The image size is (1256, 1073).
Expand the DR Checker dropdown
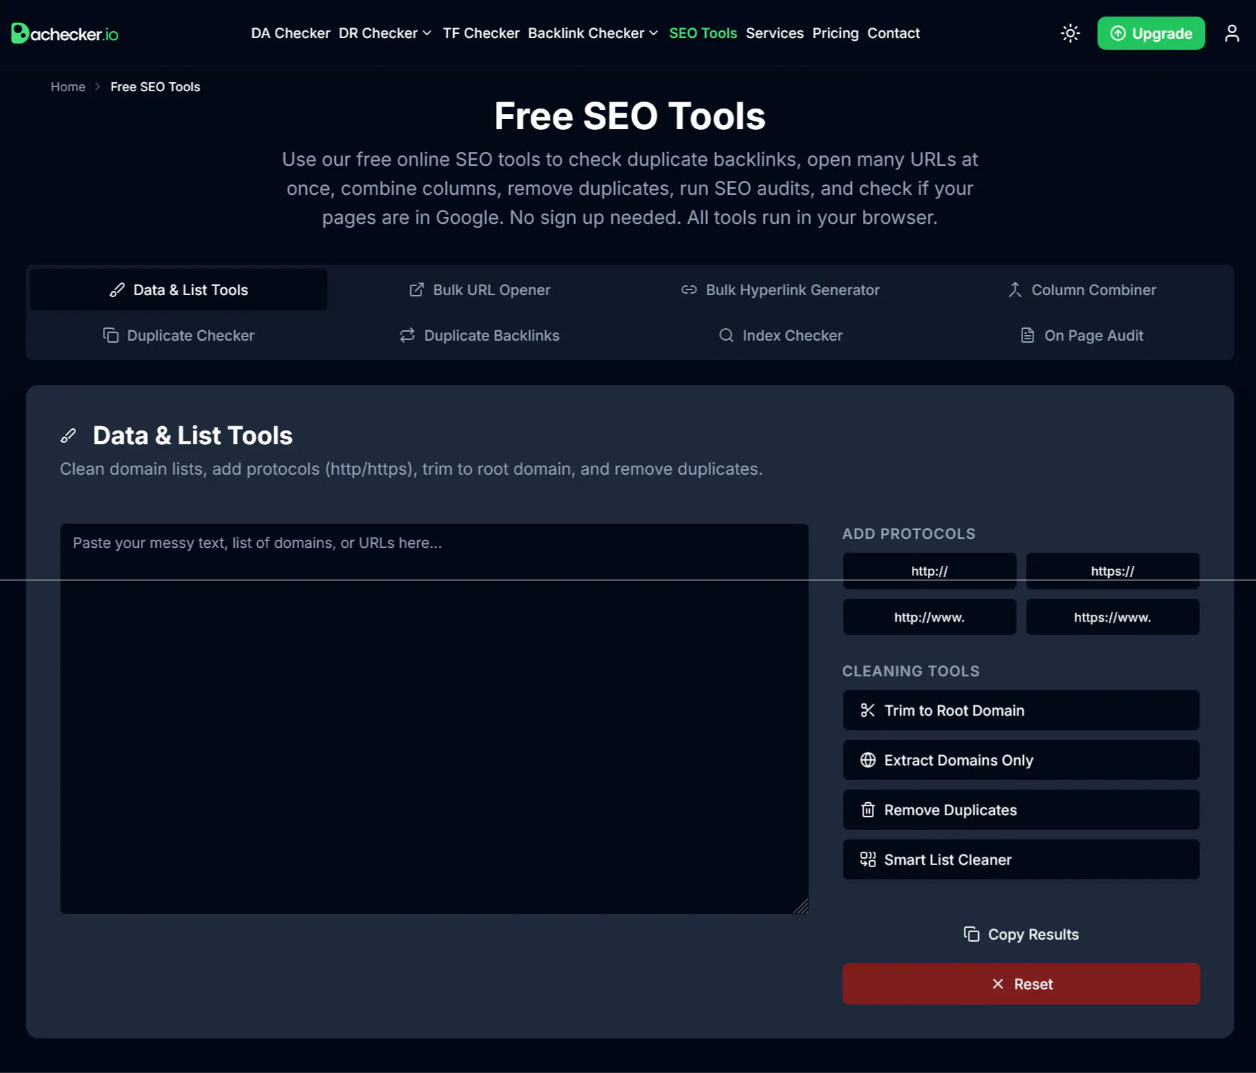coord(385,33)
